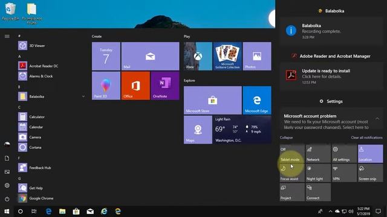The width and height of the screenshot is (387, 217).
Task: Click the # section header in app list
Action: coord(19,36)
